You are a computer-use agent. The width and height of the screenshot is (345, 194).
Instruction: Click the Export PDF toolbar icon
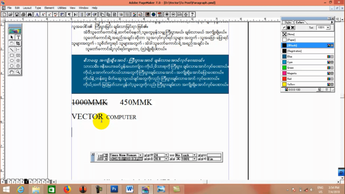click(160, 14)
